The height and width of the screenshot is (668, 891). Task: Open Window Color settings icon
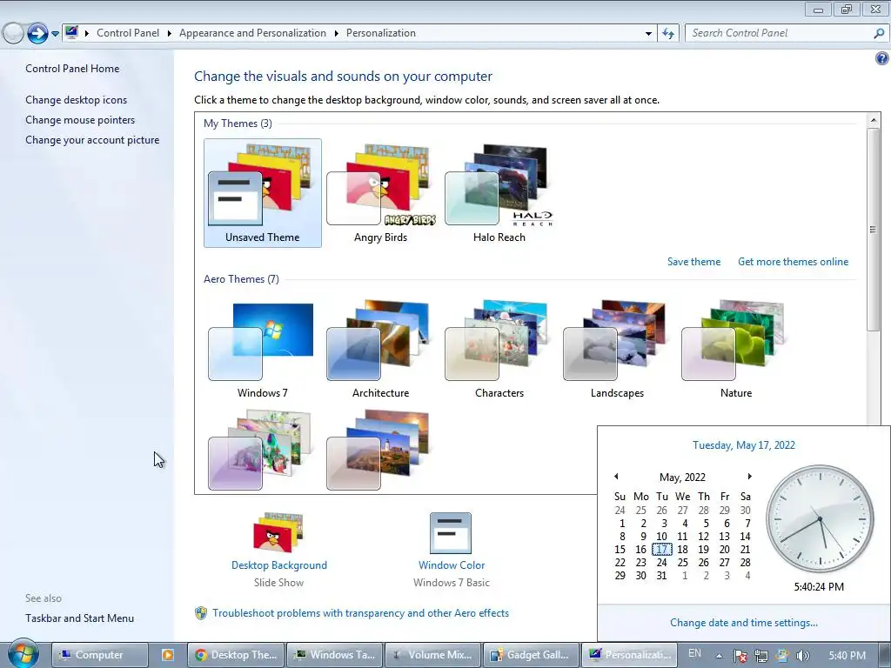(x=451, y=532)
